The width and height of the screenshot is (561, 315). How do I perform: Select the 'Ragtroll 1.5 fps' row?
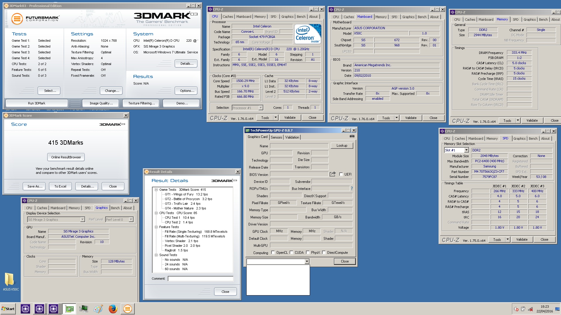pos(176,250)
